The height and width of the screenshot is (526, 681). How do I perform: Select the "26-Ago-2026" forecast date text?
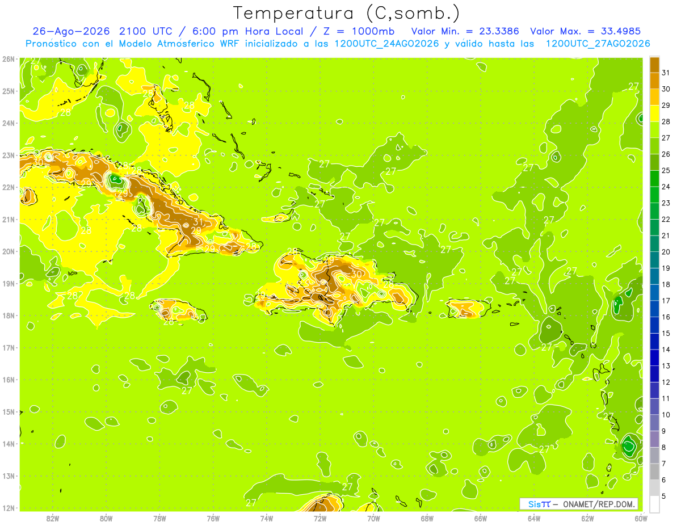click(x=72, y=31)
